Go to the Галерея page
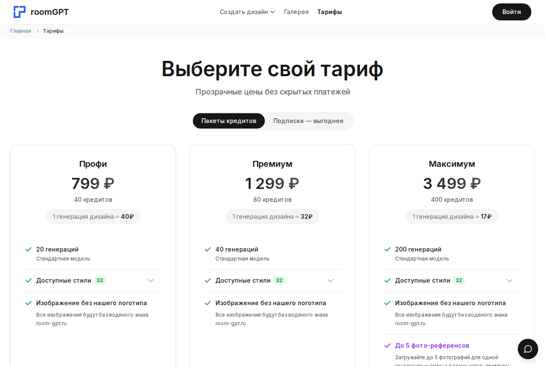 [296, 12]
